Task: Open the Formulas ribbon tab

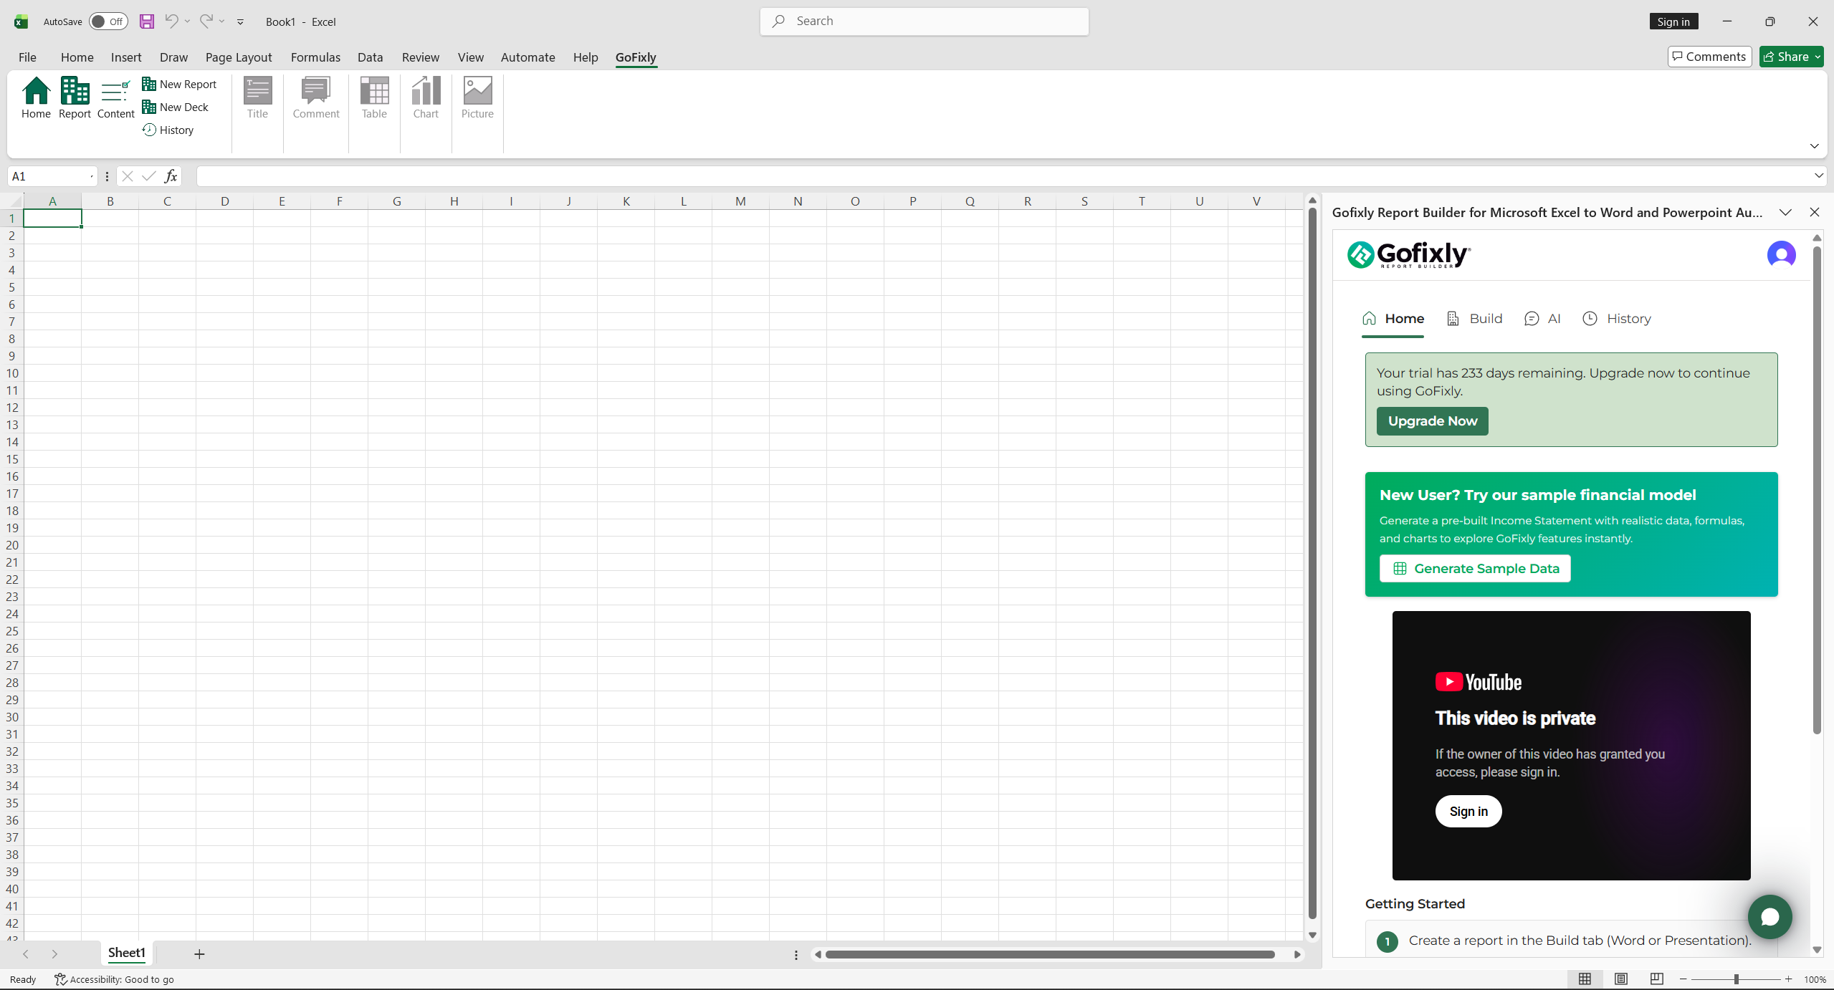Action: coord(315,57)
